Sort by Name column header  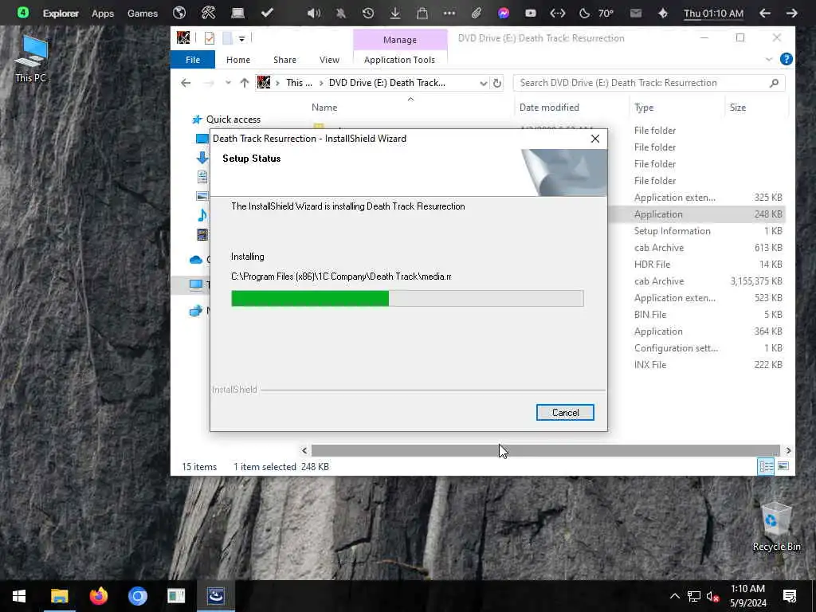[324, 108]
